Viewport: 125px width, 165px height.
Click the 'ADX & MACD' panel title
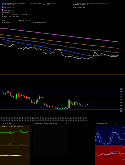tap(8, 123)
